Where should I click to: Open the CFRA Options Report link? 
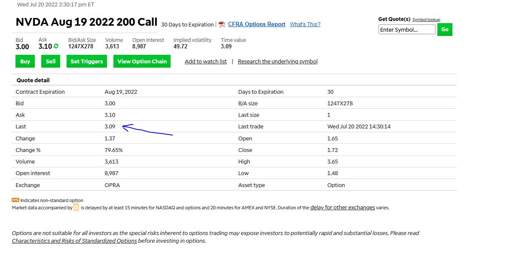[x=256, y=24]
